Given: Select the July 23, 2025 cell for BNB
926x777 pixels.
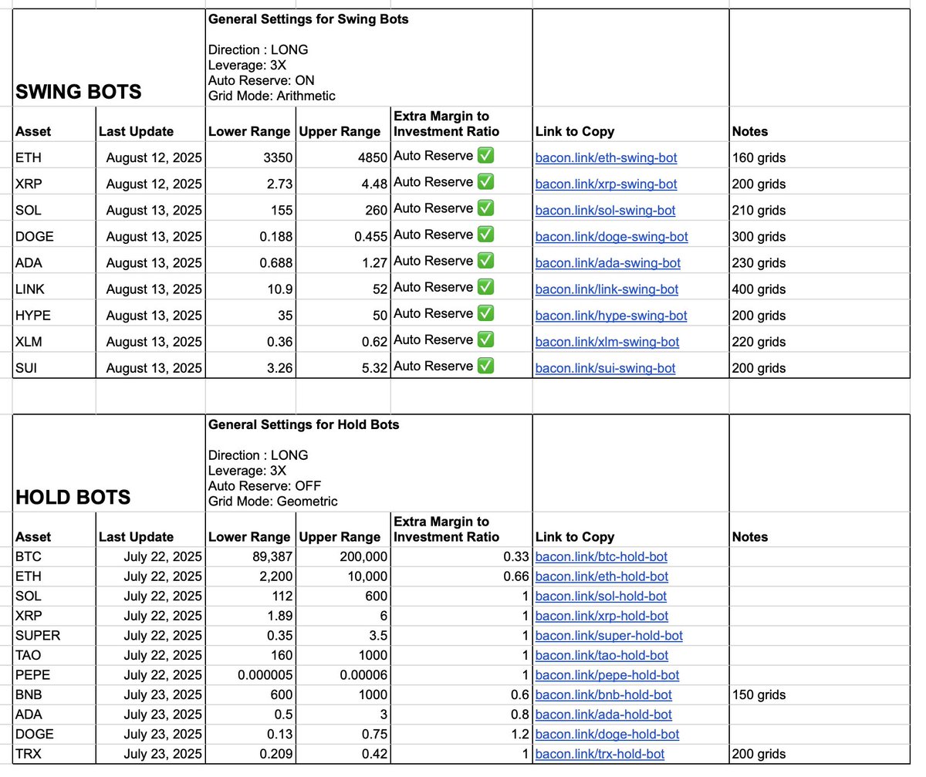Looking at the screenshot, I should (x=150, y=695).
